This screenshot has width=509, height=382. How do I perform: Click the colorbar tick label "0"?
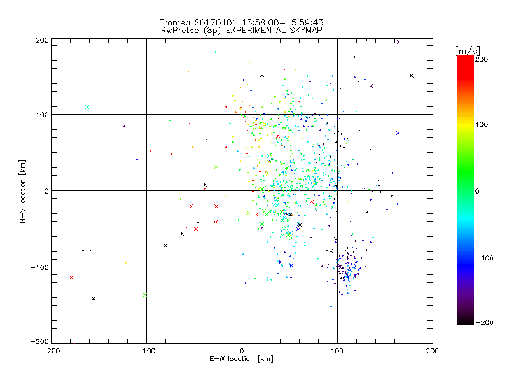[x=477, y=191]
